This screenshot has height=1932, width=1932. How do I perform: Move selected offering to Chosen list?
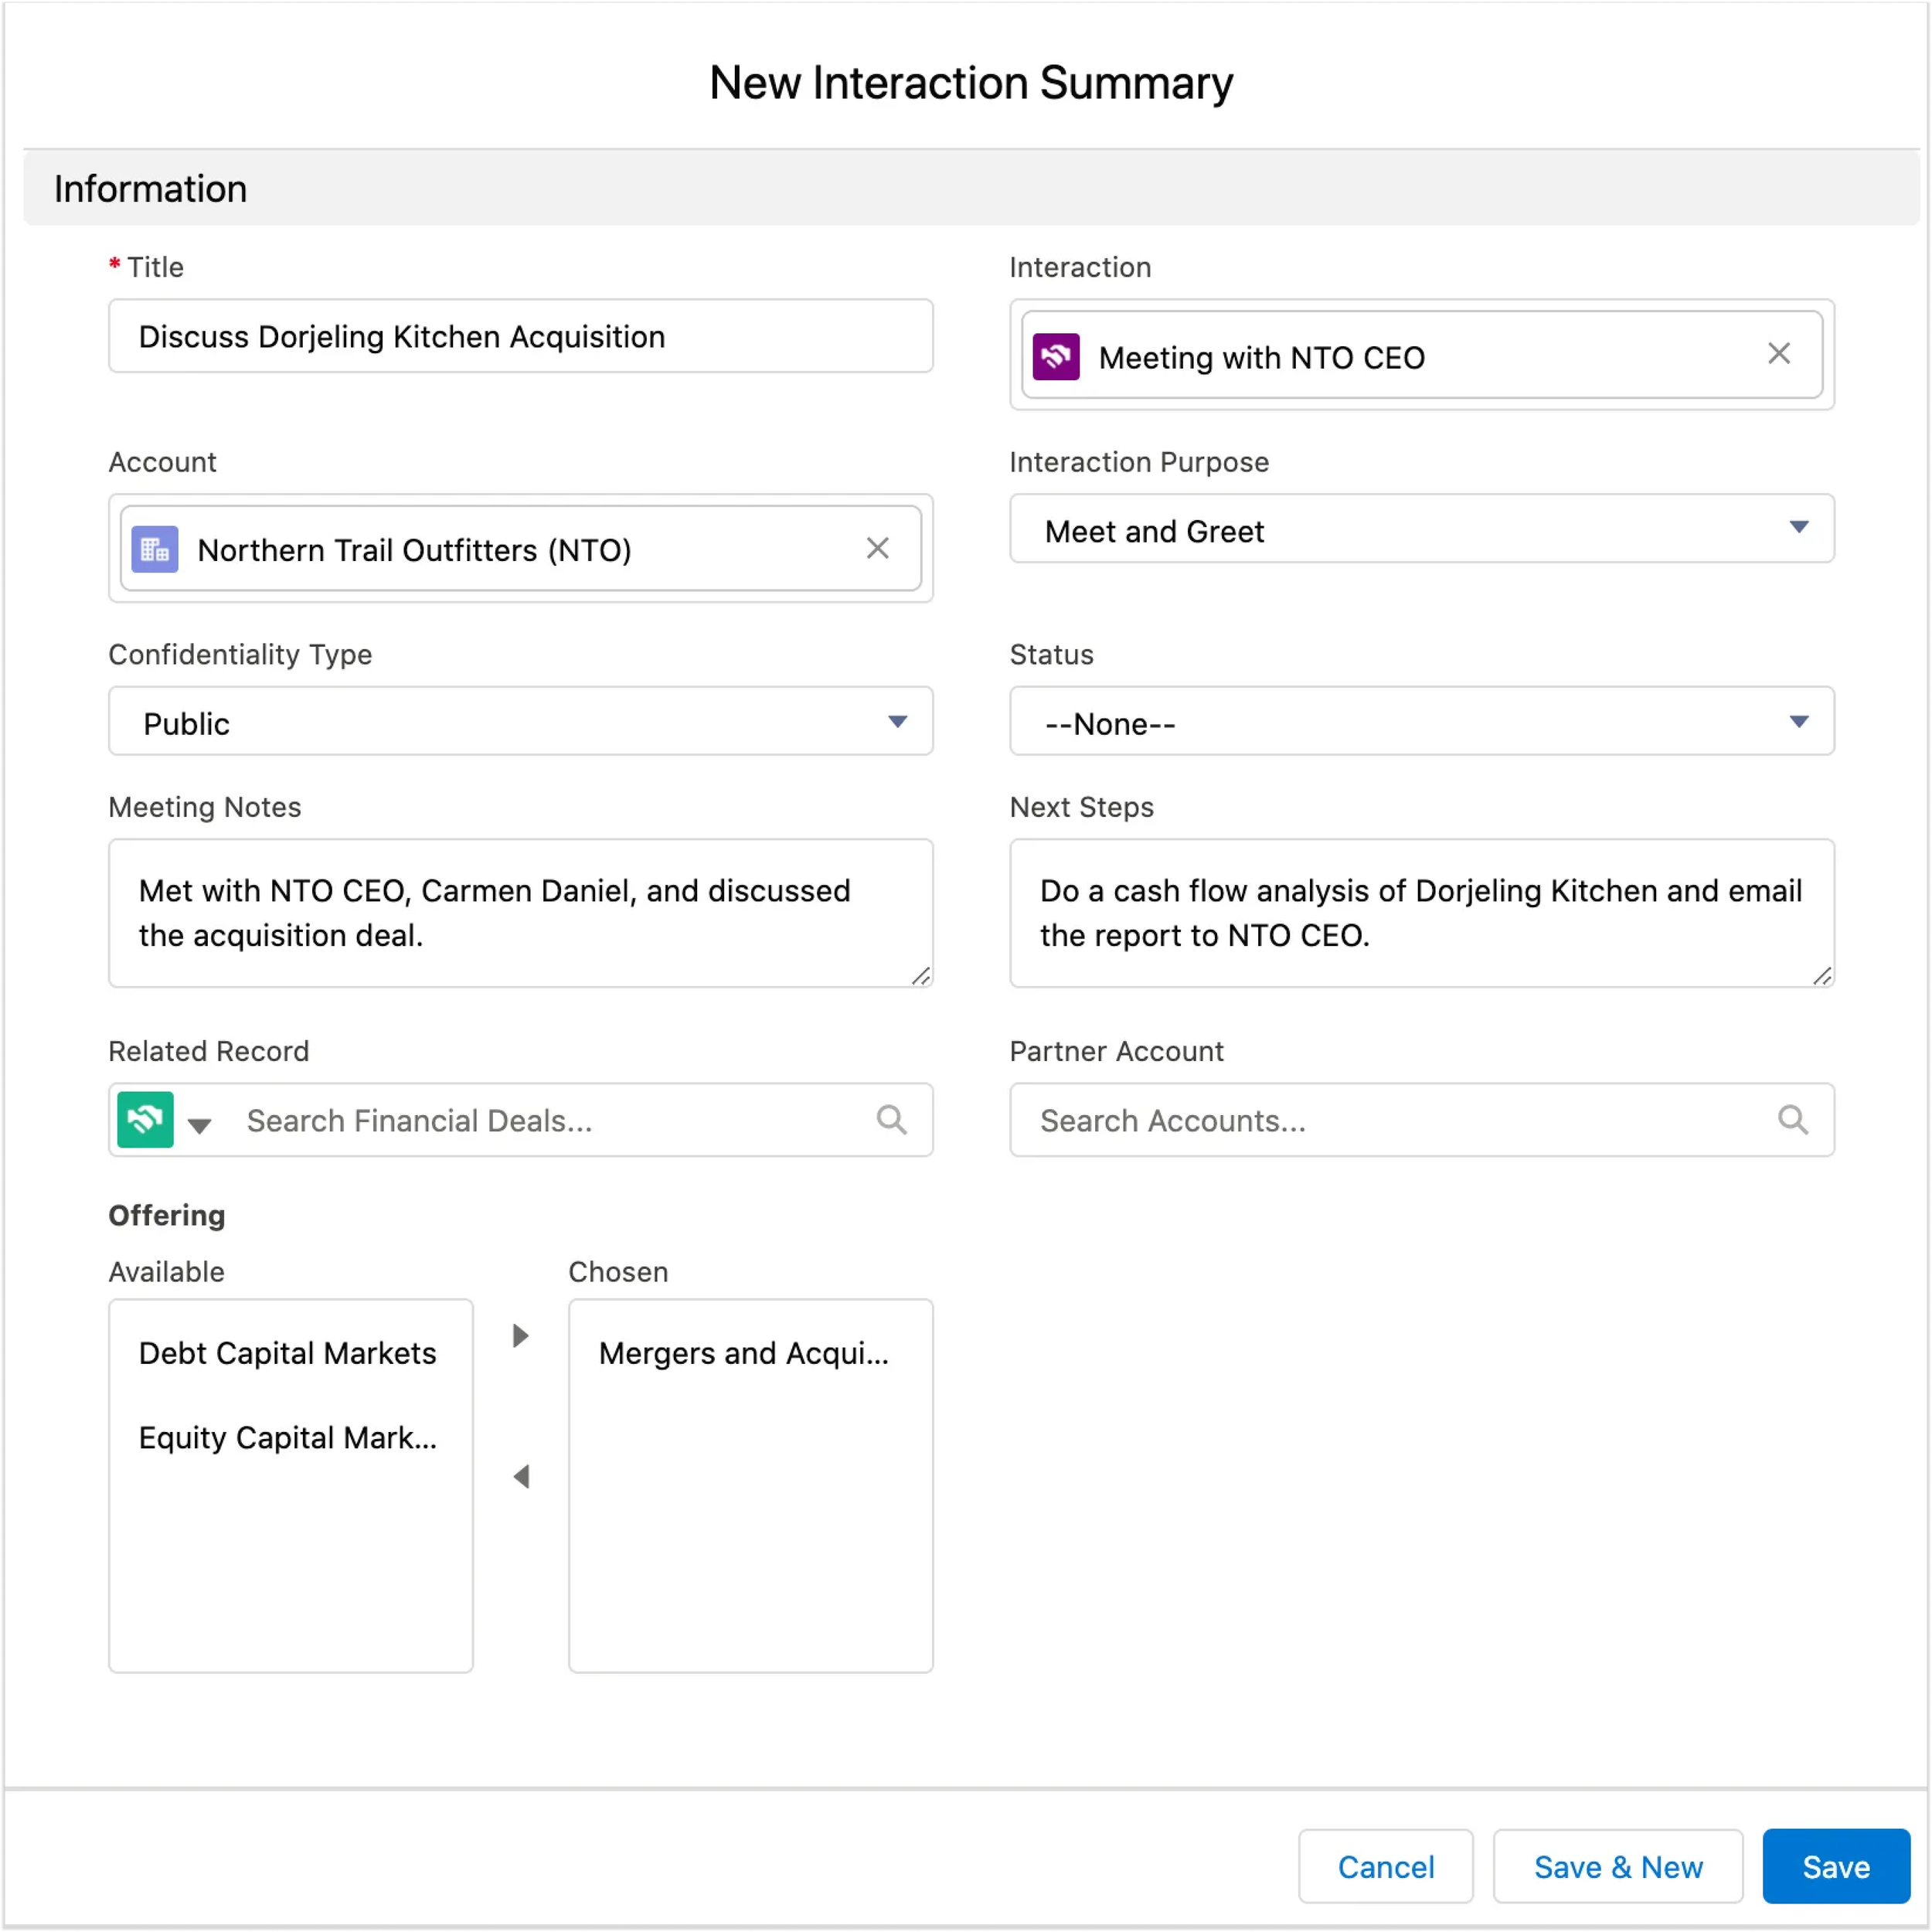coord(520,1336)
